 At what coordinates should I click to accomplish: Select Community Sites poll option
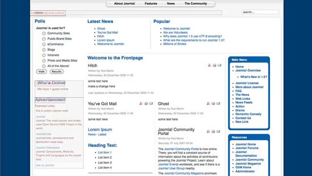pos(44,33)
